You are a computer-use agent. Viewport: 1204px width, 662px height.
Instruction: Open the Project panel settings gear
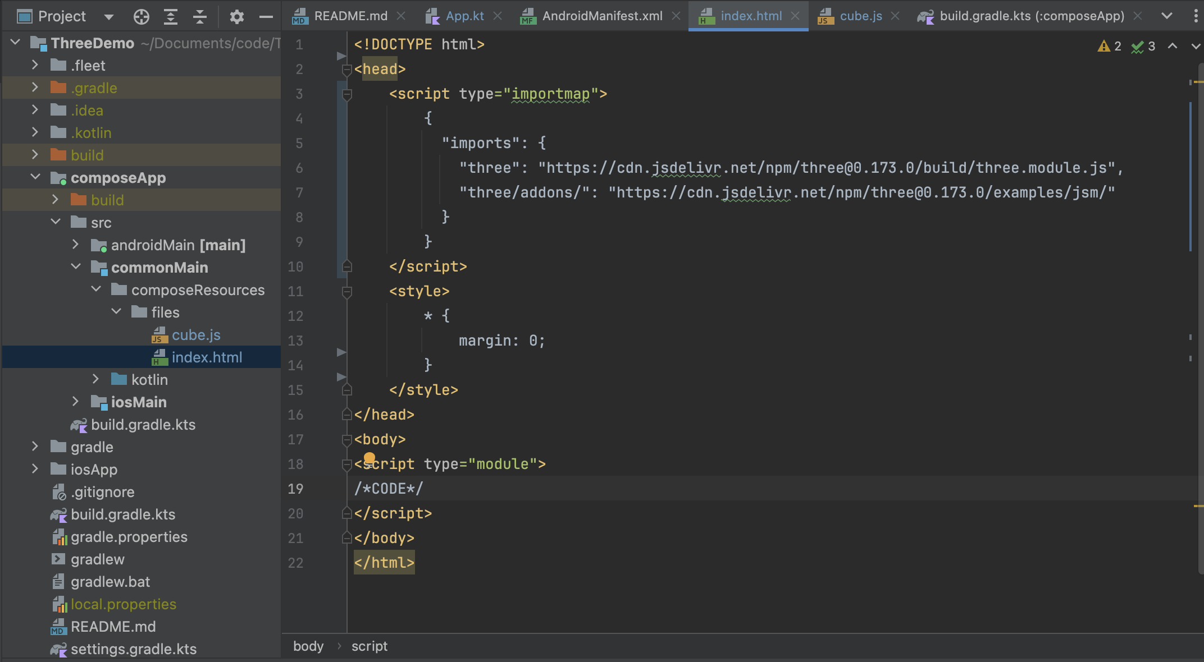click(237, 17)
